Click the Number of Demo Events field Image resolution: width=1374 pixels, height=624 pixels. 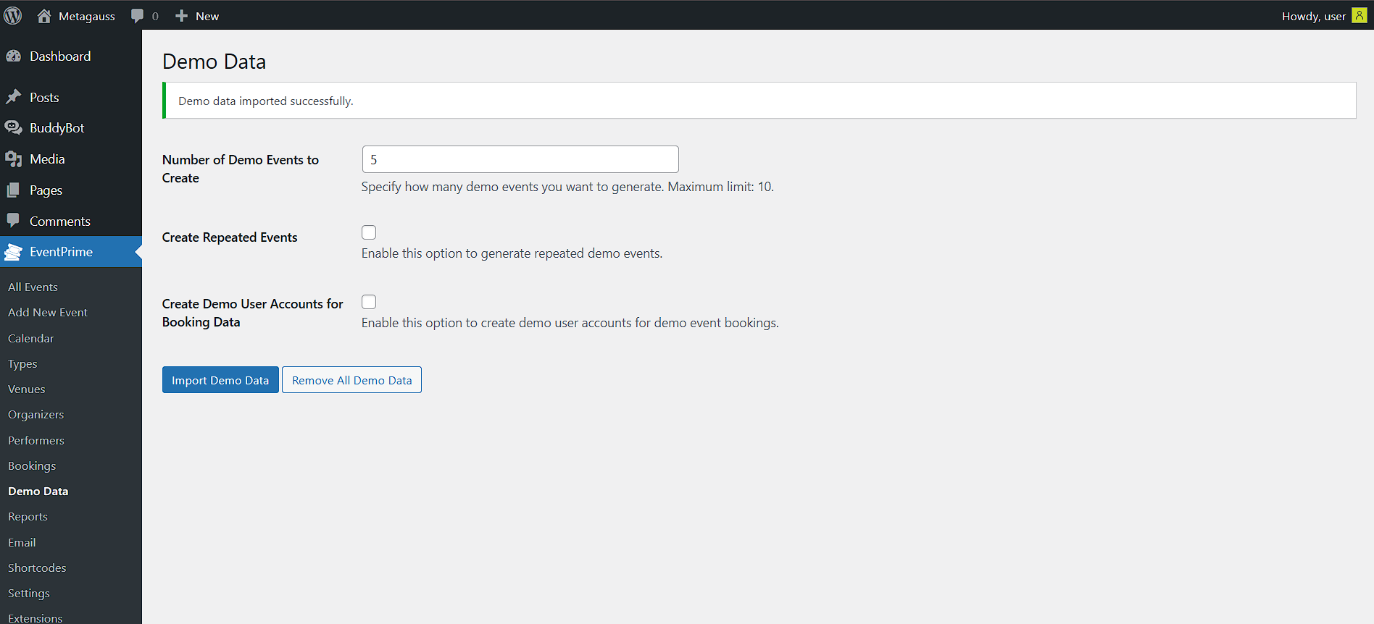[x=520, y=159]
